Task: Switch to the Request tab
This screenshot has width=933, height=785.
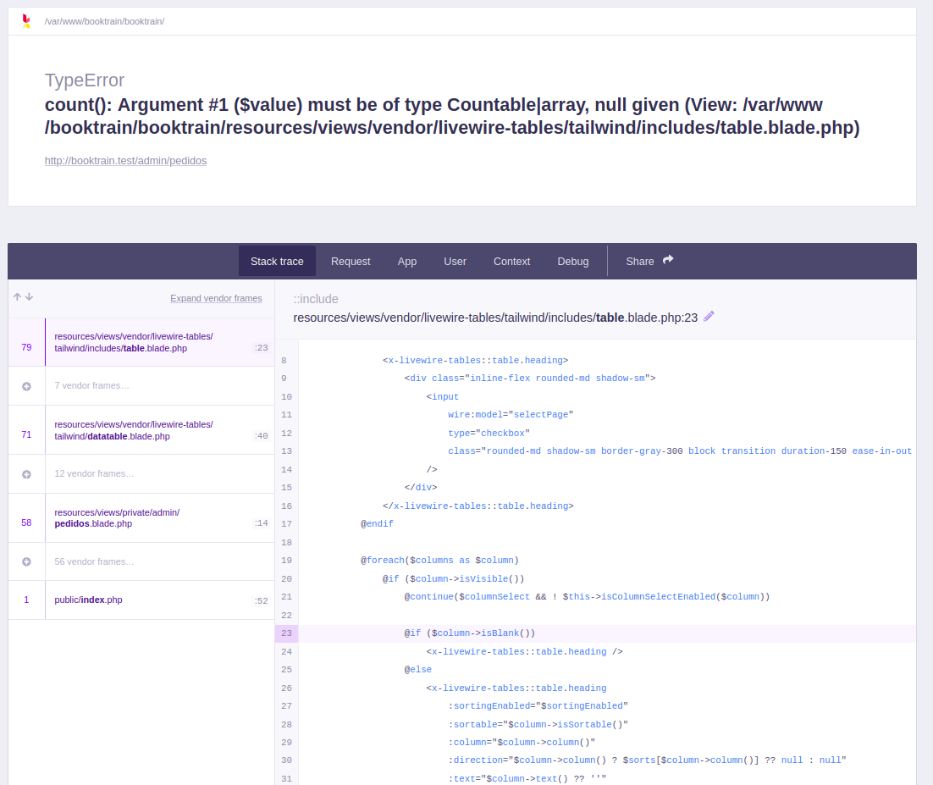Action: (351, 262)
